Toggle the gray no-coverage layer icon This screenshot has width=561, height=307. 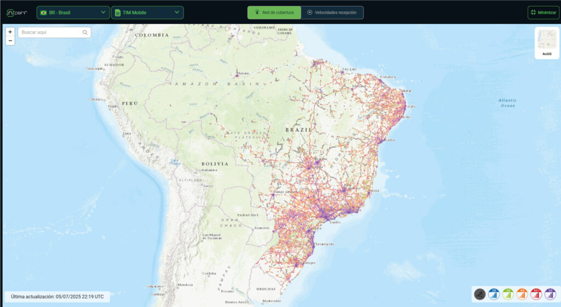[480, 294]
